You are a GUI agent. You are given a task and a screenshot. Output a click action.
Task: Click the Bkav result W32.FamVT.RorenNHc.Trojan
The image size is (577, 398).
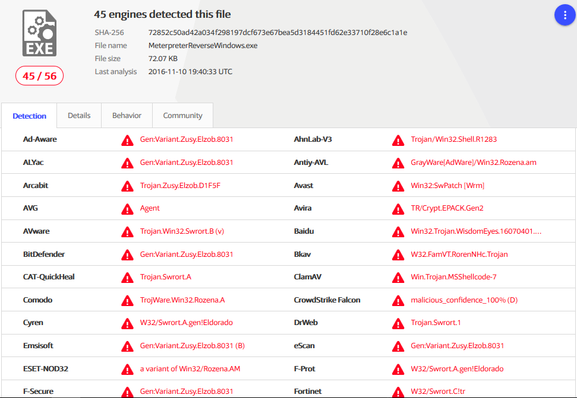459,254
